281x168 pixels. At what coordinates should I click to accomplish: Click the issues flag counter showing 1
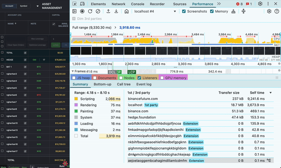(249, 4)
